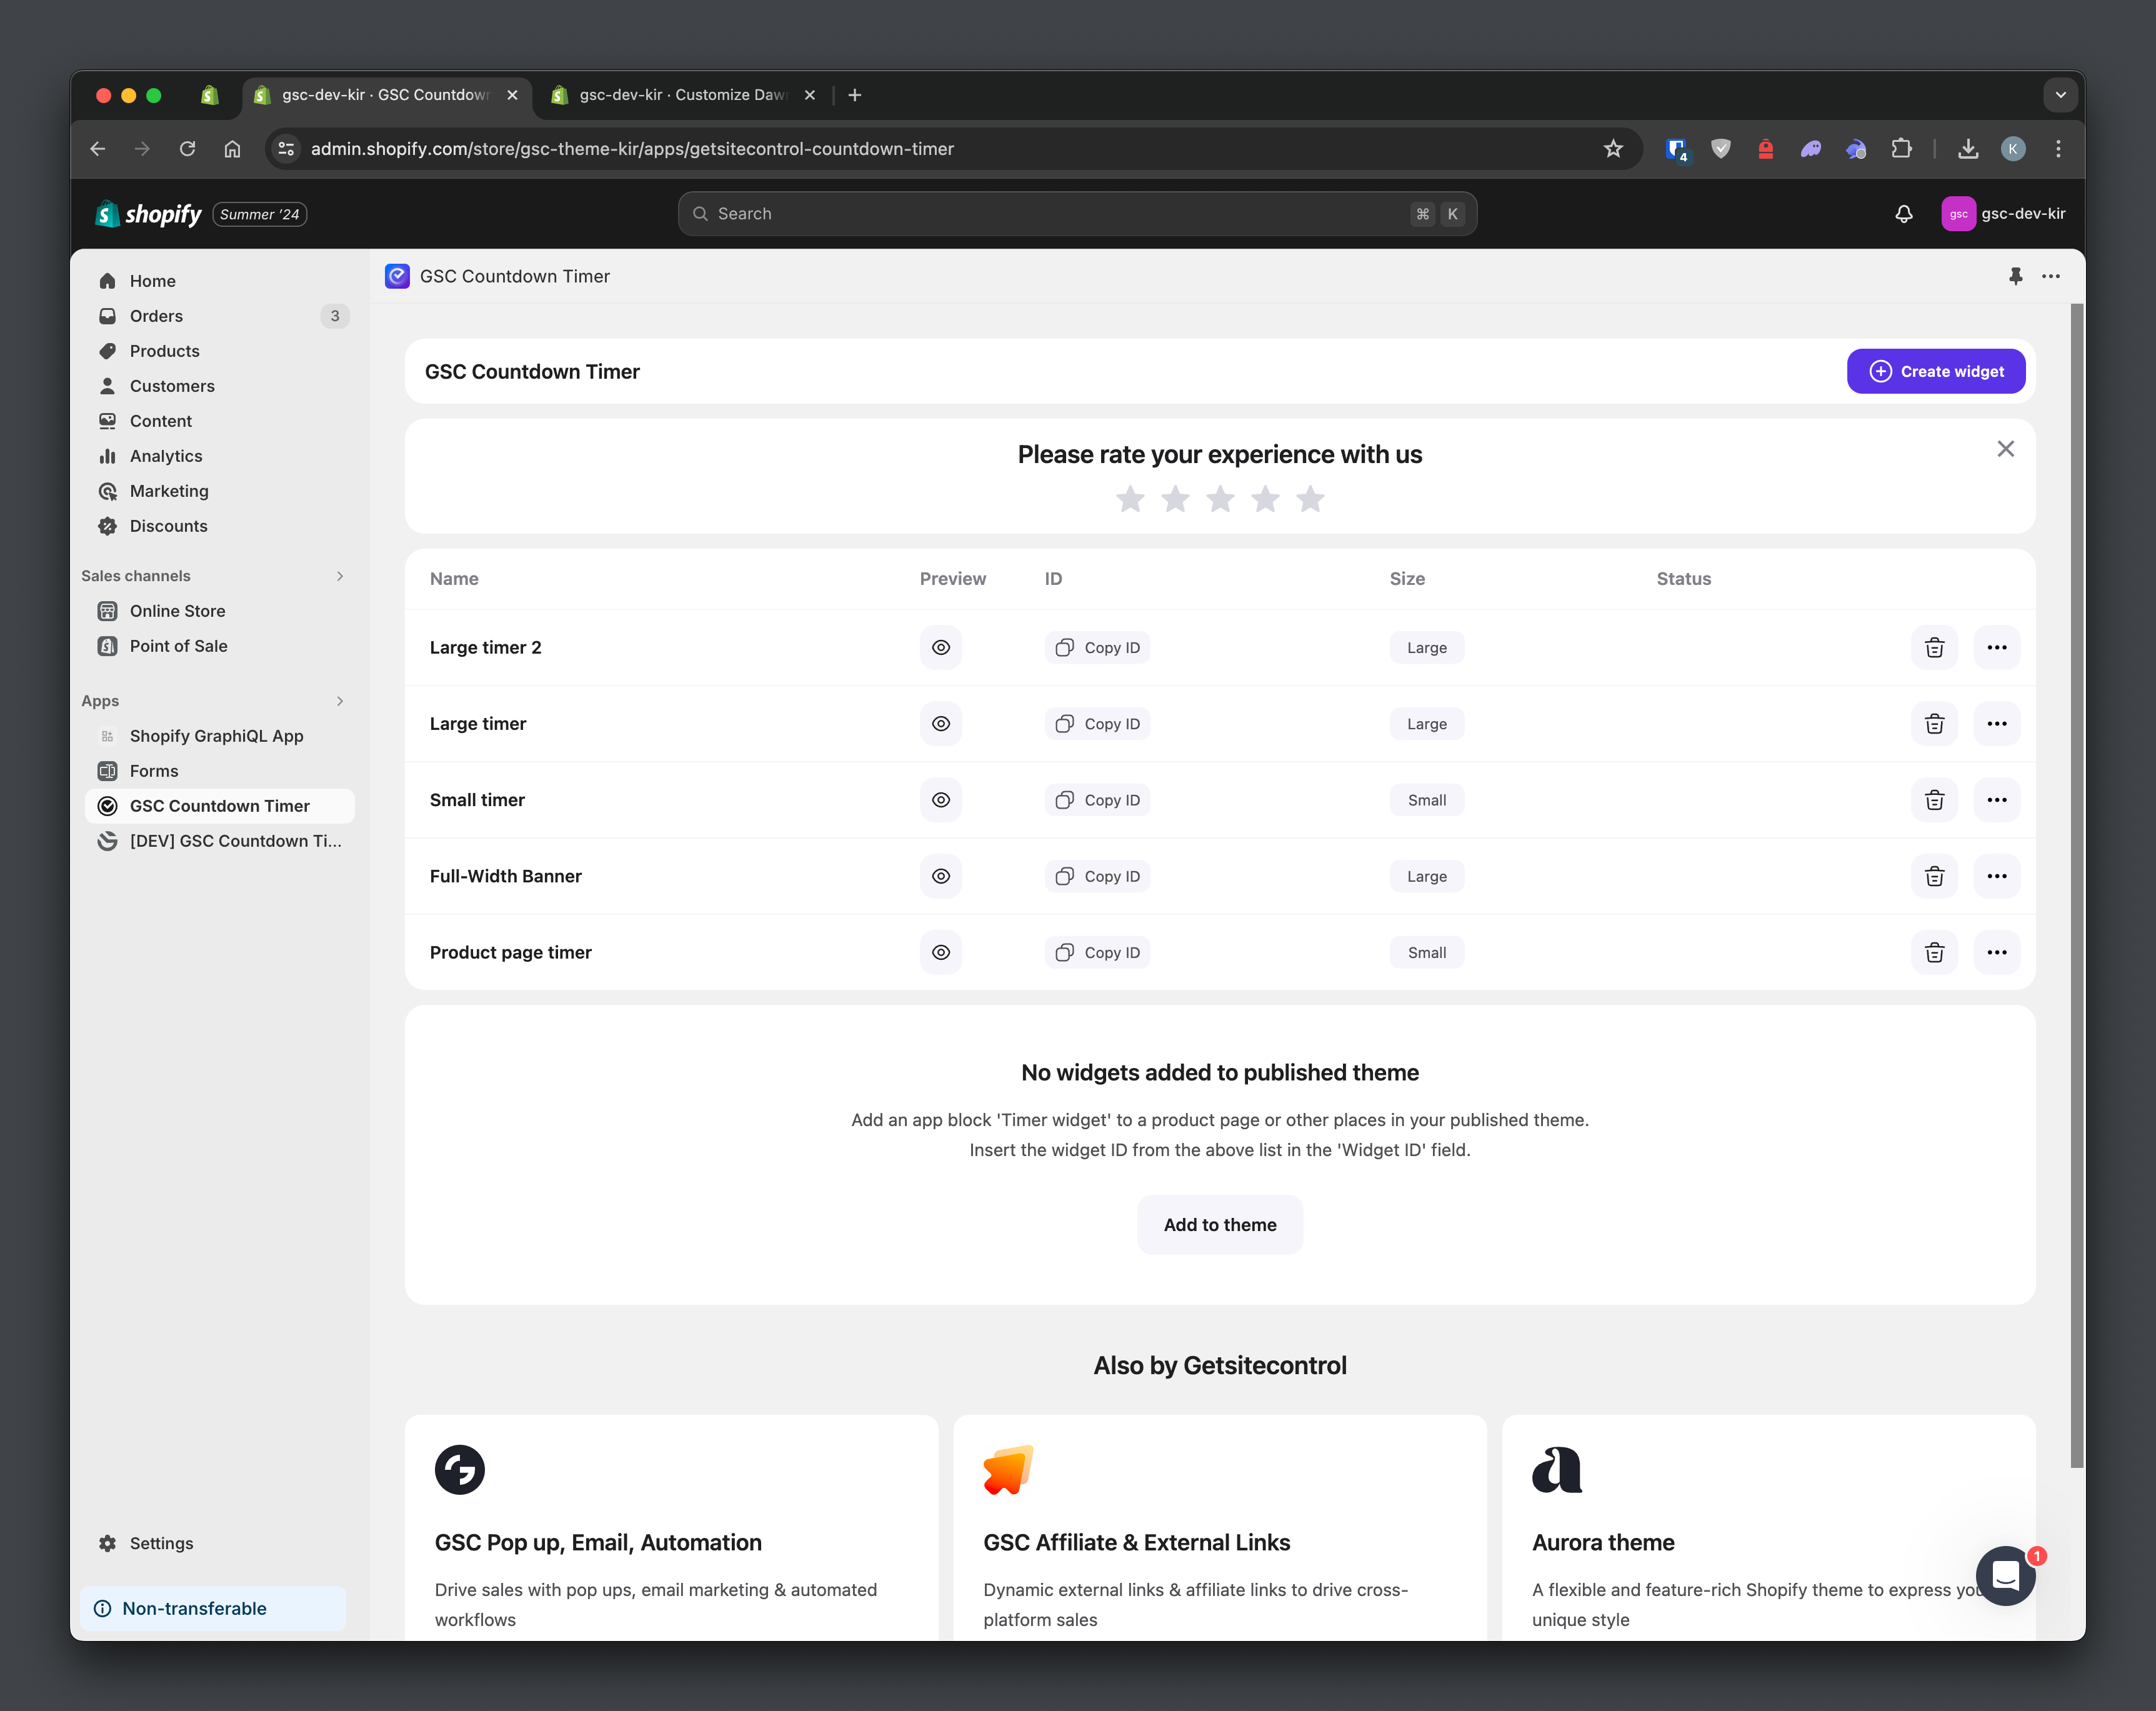Expand the Apps section chevron
The width and height of the screenshot is (2156, 1711).
coord(340,701)
